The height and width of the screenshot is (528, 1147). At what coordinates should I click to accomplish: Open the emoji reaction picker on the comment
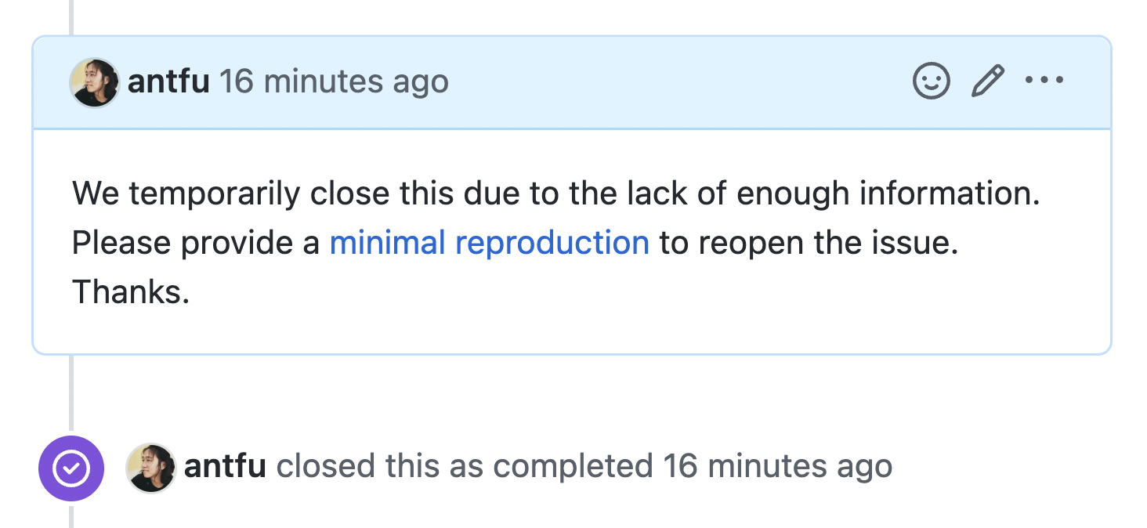[932, 81]
